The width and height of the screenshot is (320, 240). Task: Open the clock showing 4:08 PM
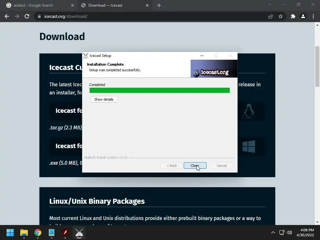(x=305, y=232)
